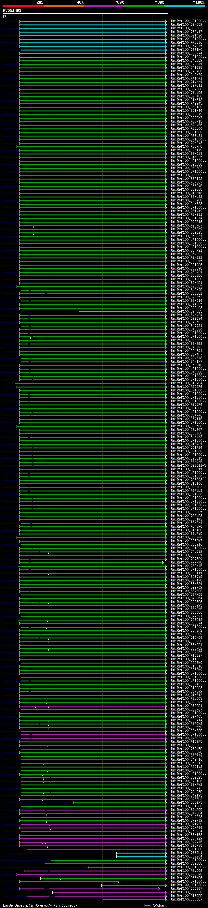Select hit label UniRef100_C4XB28
The height and width of the screenshot is (908, 208).
point(187,204)
